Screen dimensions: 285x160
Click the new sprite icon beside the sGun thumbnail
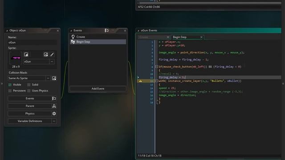pos(26,54)
